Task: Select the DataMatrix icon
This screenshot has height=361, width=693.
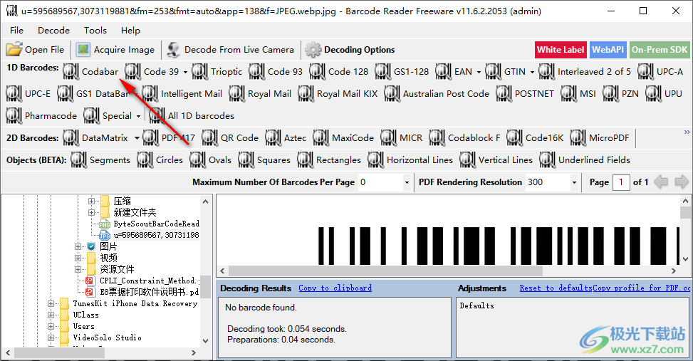Action: (71, 138)
